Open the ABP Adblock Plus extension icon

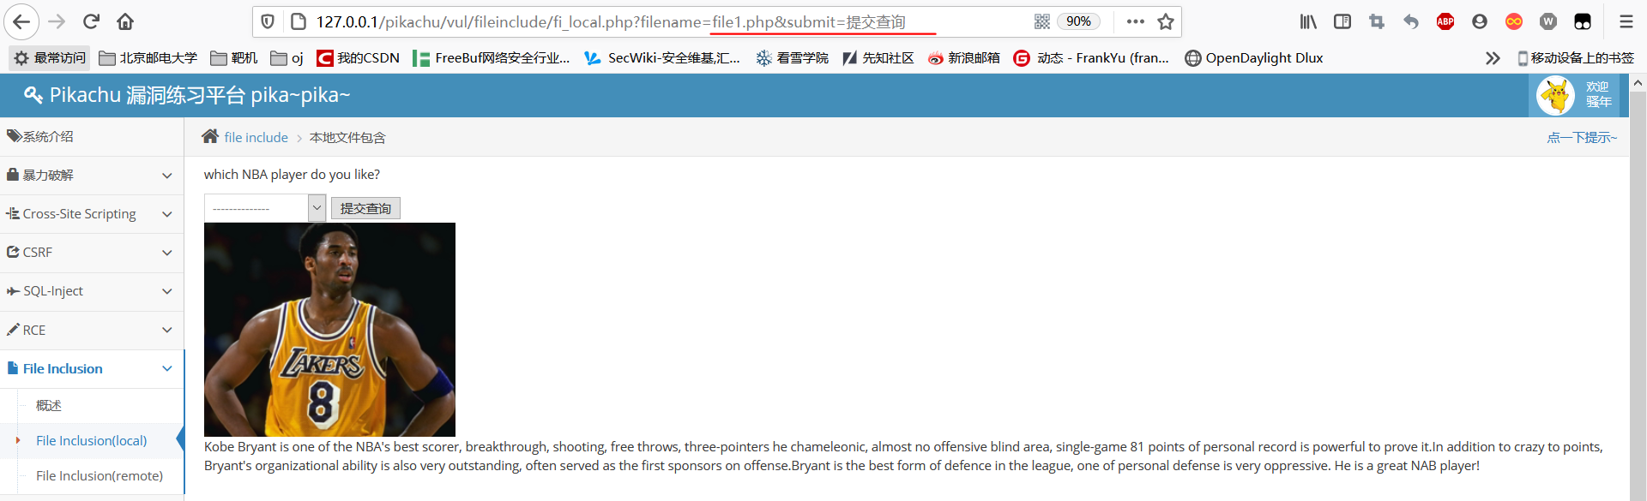[x=1445, y=21]
